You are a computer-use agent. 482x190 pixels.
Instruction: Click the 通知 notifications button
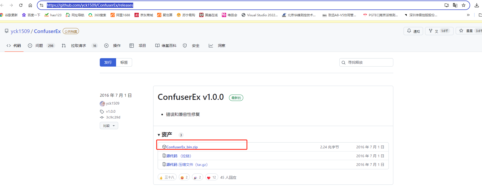[x=413, y=31]
